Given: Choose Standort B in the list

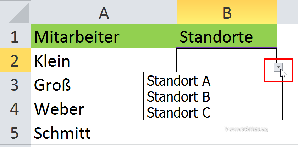Looking at the screenshot, I should [178, 97].
